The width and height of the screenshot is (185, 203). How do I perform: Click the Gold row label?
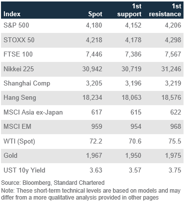point(10,155)
